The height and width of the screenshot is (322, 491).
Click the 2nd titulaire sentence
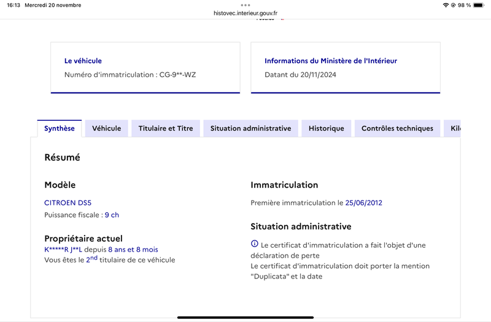point(110,259)
